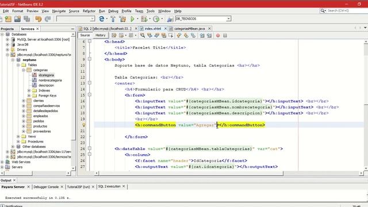Click the Toggle Bookmark editor icon
Screen dimensions: 368x207
pos(193,36)
